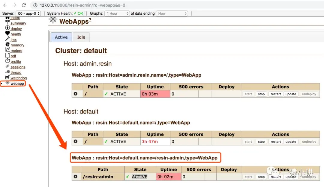Image resolution: width=324 pixels, height=187 pixels.
Task: Click the 0h 02m uptime cell
Action: click(169, 177)
